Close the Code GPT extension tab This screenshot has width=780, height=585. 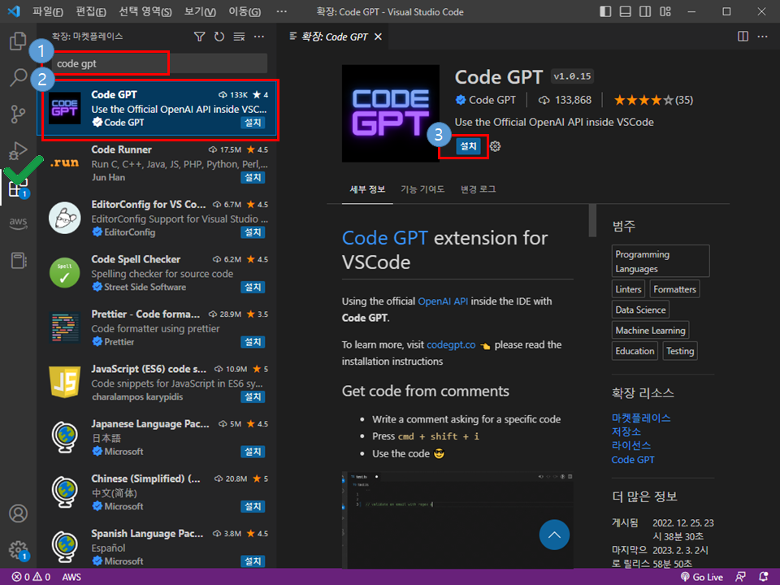click(378, 37)
